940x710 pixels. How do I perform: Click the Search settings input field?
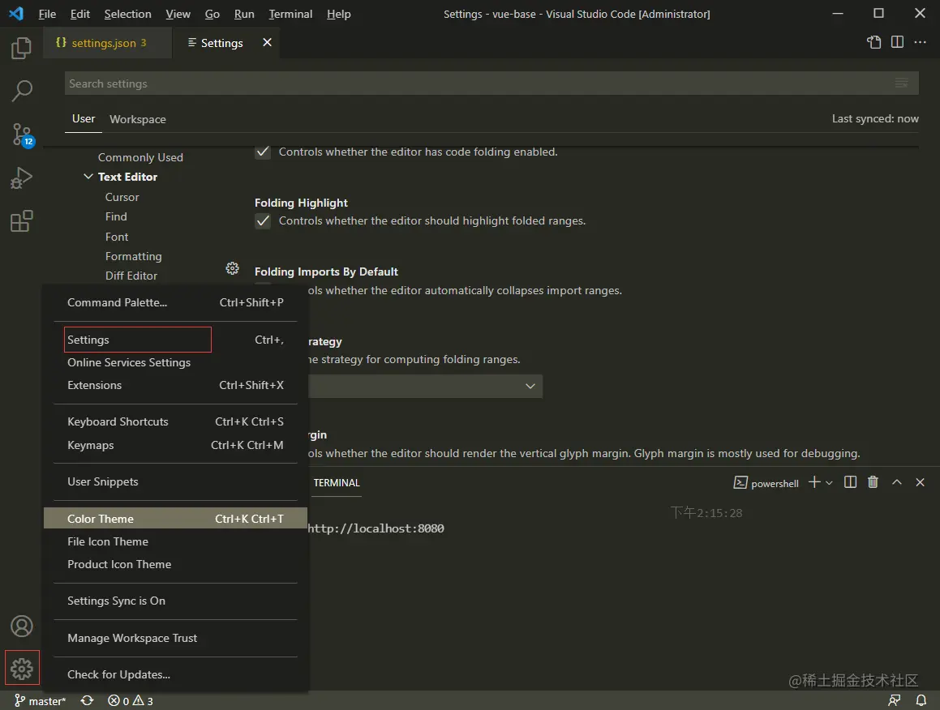coord(491,83)
